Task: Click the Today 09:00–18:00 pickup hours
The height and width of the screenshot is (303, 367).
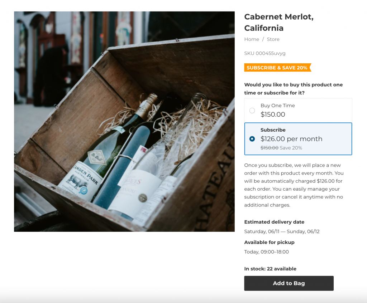Action: pyautogui.click(x=266, y=252)
